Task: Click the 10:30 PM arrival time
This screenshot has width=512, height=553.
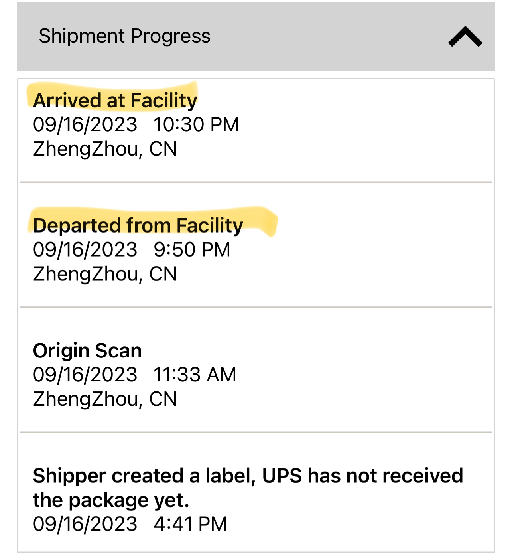Action: 196,124
